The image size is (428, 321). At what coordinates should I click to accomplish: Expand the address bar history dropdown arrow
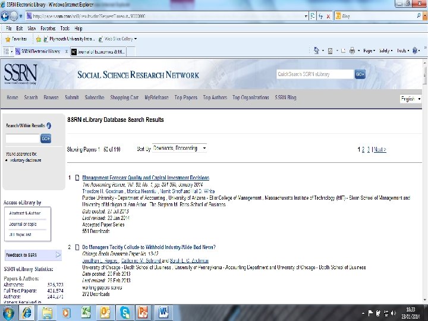pos(306,16)
